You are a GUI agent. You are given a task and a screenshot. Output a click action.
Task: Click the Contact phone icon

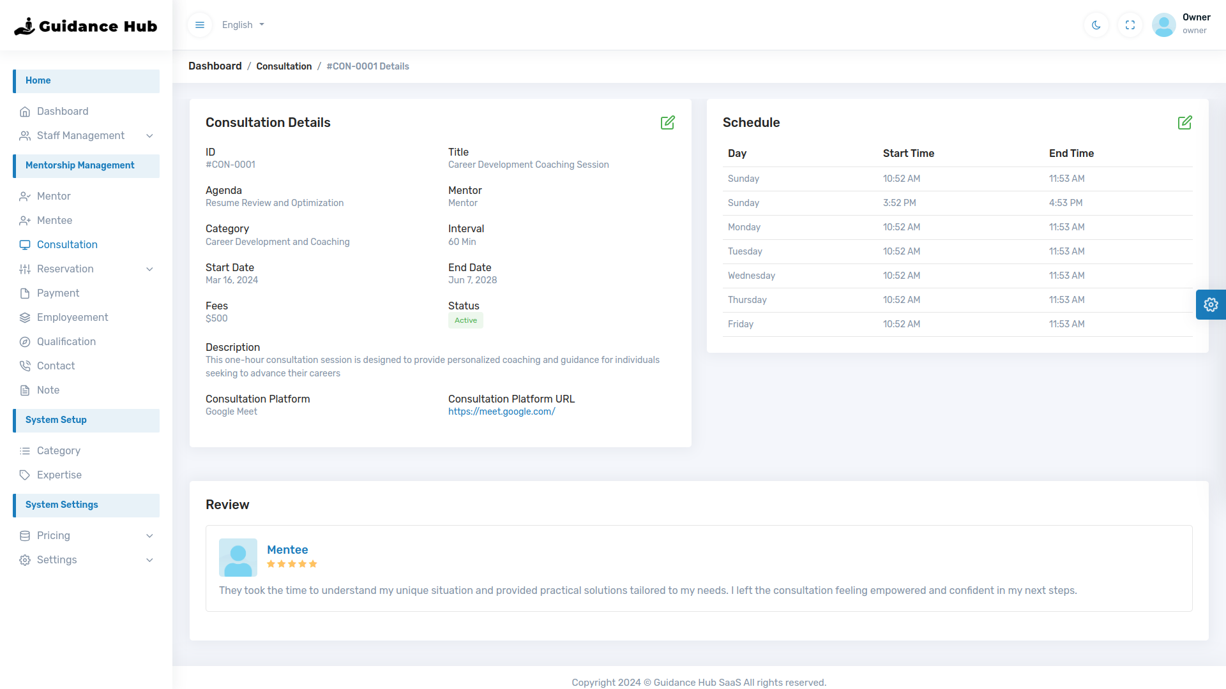25,366
